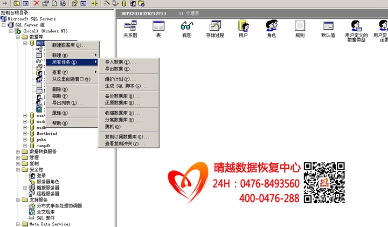
Task: Collapse the 数据库 folder node
Action: [x=18, y=37]
